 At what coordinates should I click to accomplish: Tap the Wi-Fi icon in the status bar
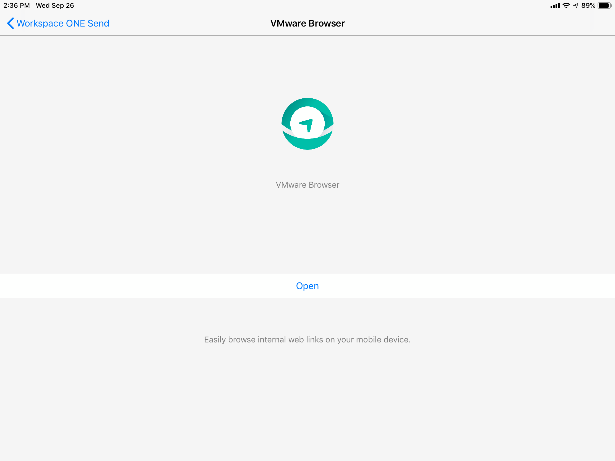click(566, 6)
